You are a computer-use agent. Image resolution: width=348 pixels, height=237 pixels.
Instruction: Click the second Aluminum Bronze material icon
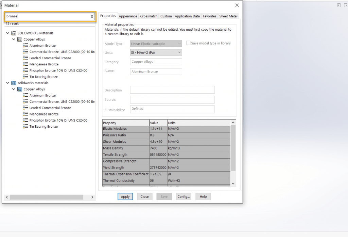coord(25,95)
